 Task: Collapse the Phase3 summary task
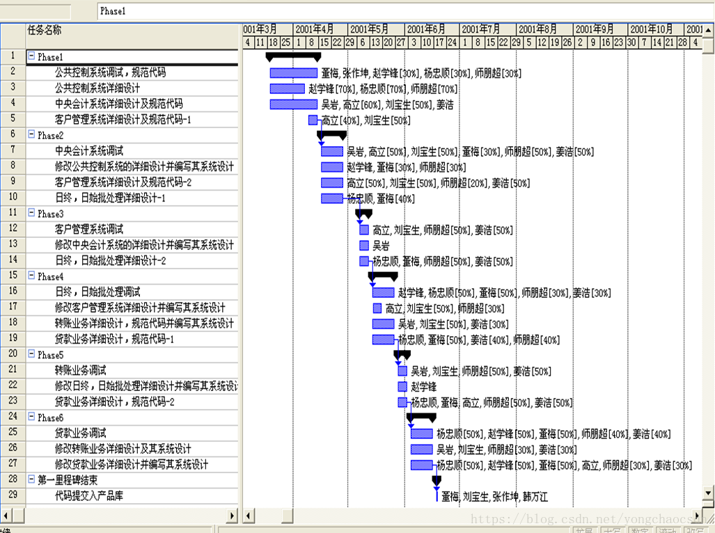[31, 213]
